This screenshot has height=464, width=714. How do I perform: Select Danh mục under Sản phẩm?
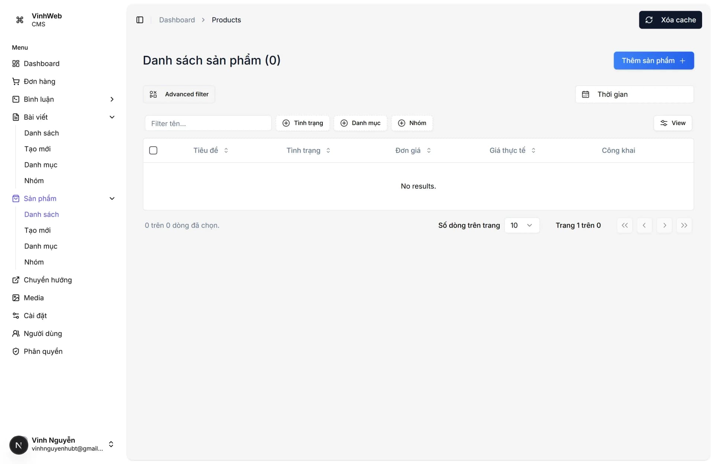41,246
